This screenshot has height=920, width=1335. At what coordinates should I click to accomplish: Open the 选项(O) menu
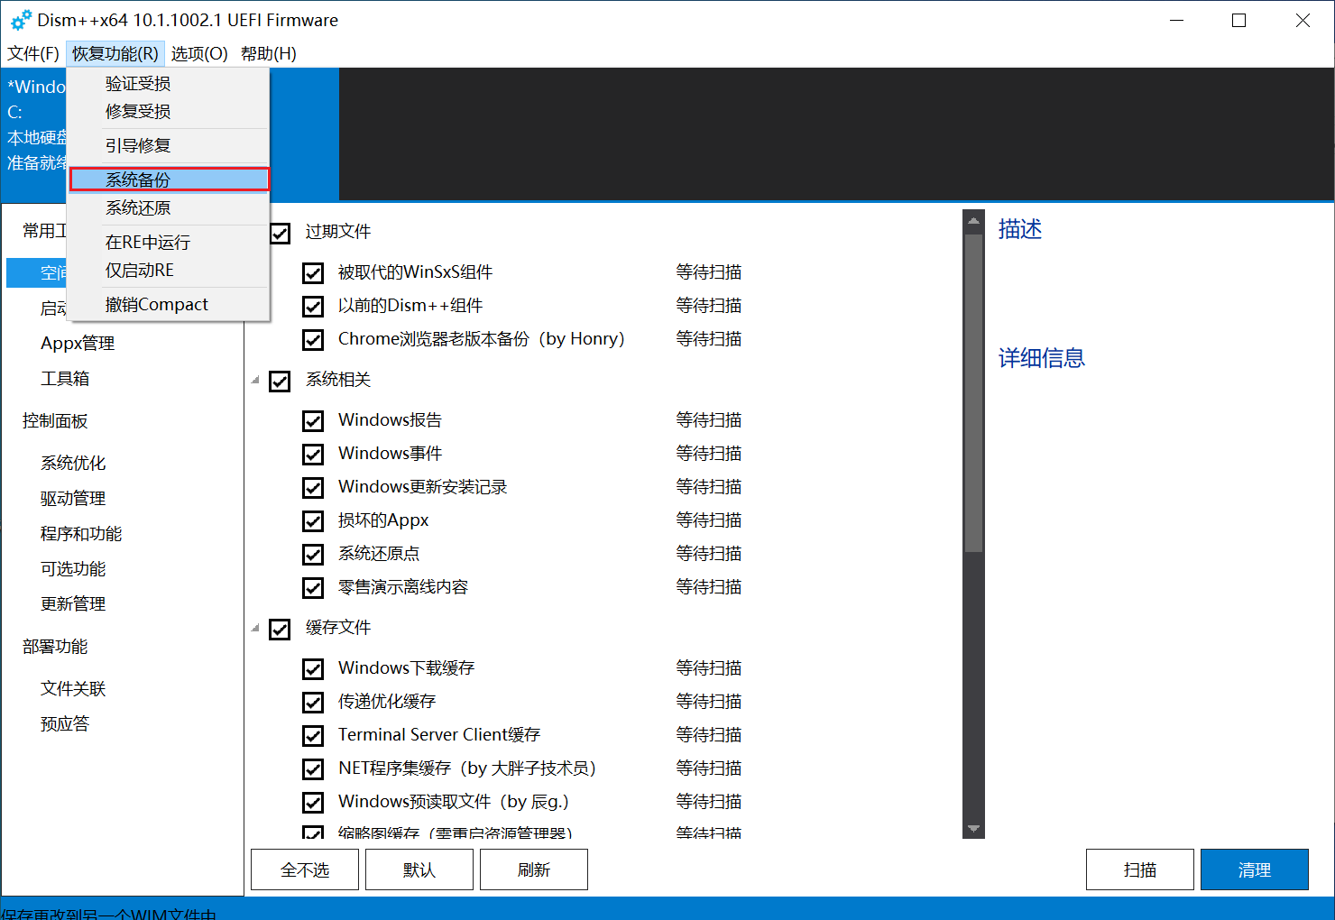tap(199, 53)
